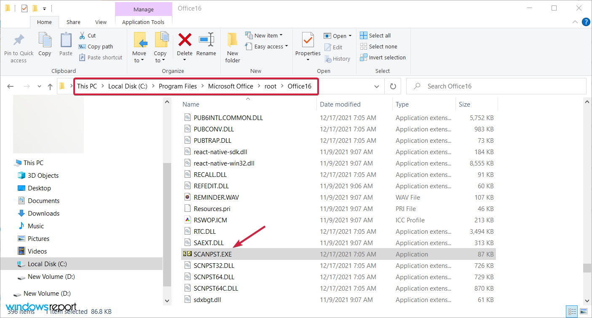
Task: Open the Application Tools tab
Action: (143, 22)
